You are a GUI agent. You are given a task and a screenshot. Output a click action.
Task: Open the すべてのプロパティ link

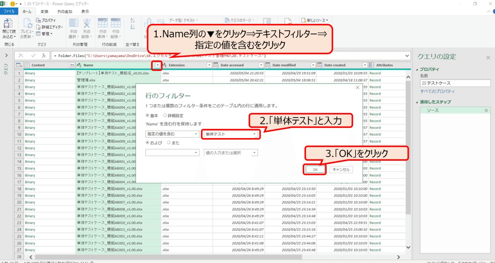[437, 91]
